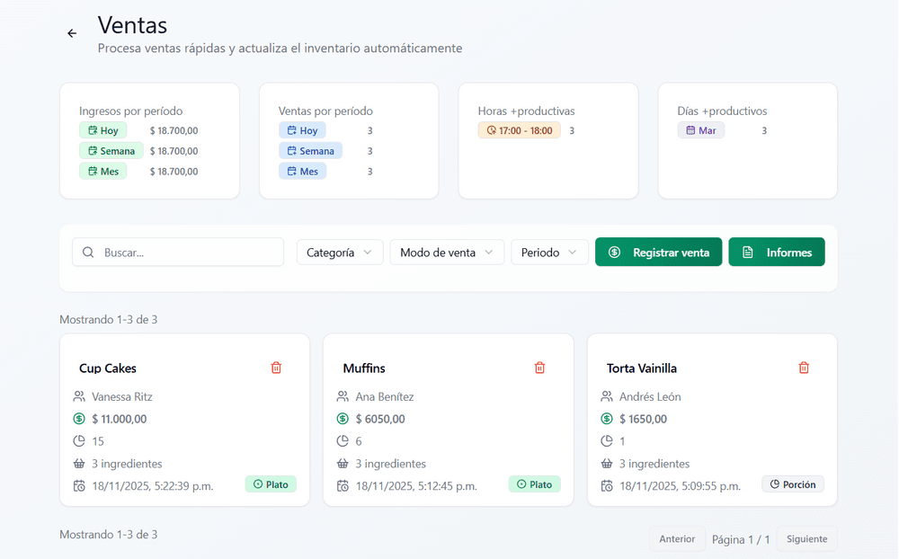Viewport: 899px width, 559px height.
Task: Open the Informes button
Action: [x=777, y=253]
